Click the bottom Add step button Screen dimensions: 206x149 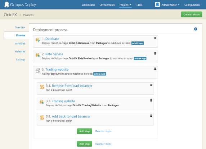coord(85,144)
